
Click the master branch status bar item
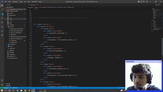point(6,88)
